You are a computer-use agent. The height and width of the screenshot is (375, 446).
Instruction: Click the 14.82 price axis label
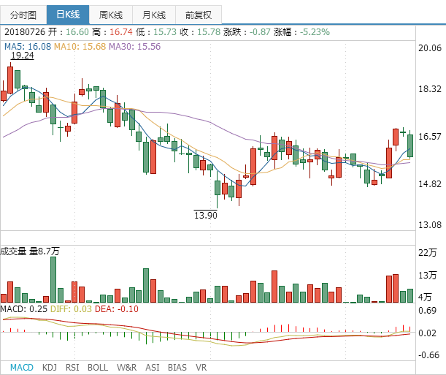pos(429,184)
